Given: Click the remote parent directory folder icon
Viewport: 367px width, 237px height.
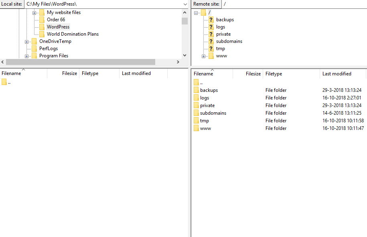Looking at the screenshot, I should (196, 82).
